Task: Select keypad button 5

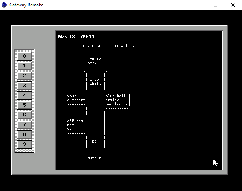Action: pos(25,105)
